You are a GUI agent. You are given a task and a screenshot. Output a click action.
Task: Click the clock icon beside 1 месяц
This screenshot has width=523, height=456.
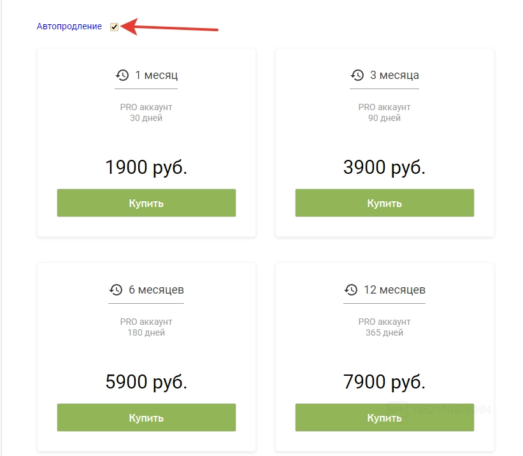[x=122, y=75]
